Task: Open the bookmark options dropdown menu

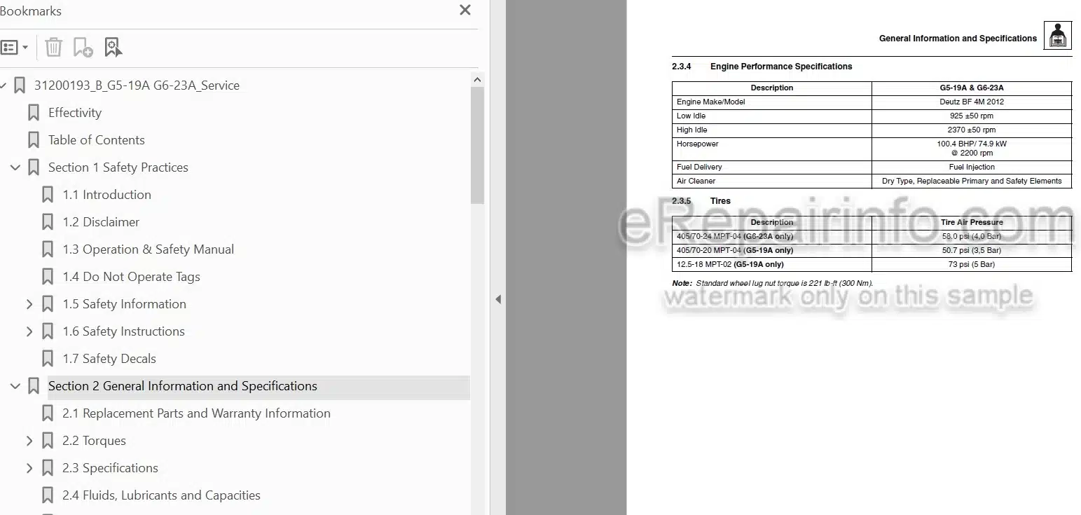Action: [14, 47]
